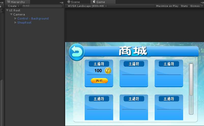The height and width of the screenshot is (126, 204).
Task: Open the Gizmos dropdown arrow
Action: tap(202, 6)
